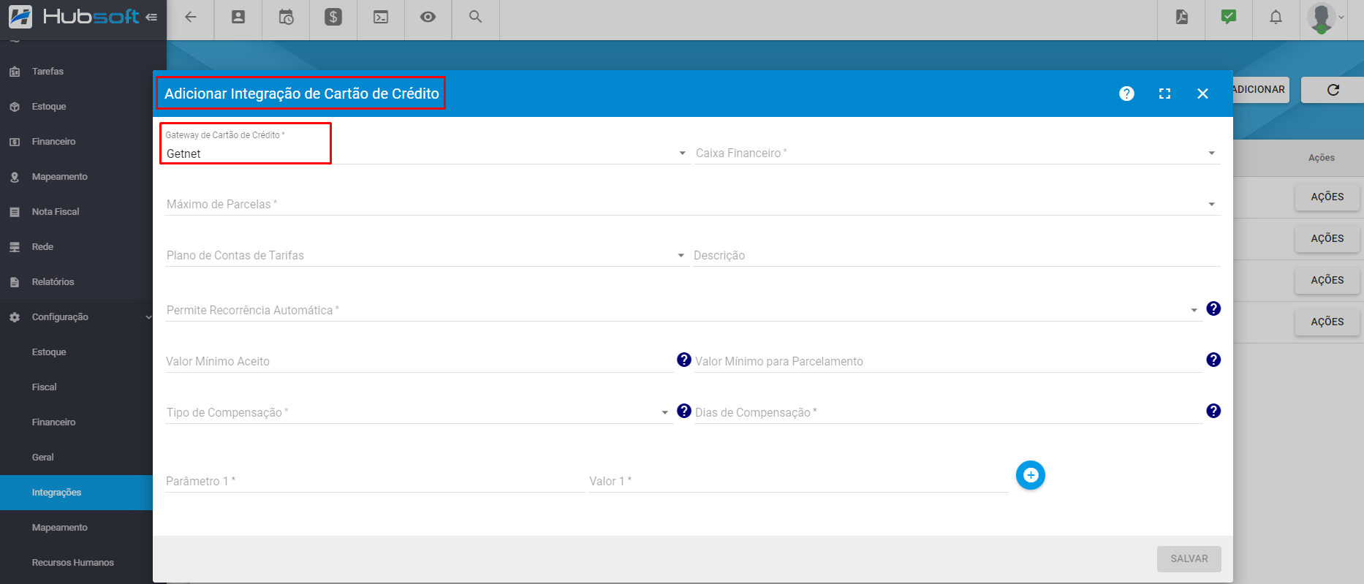Viewport: 1364px width, 584px height.
Task: Select Financeiro under Configuração
Action: (76, 422)
